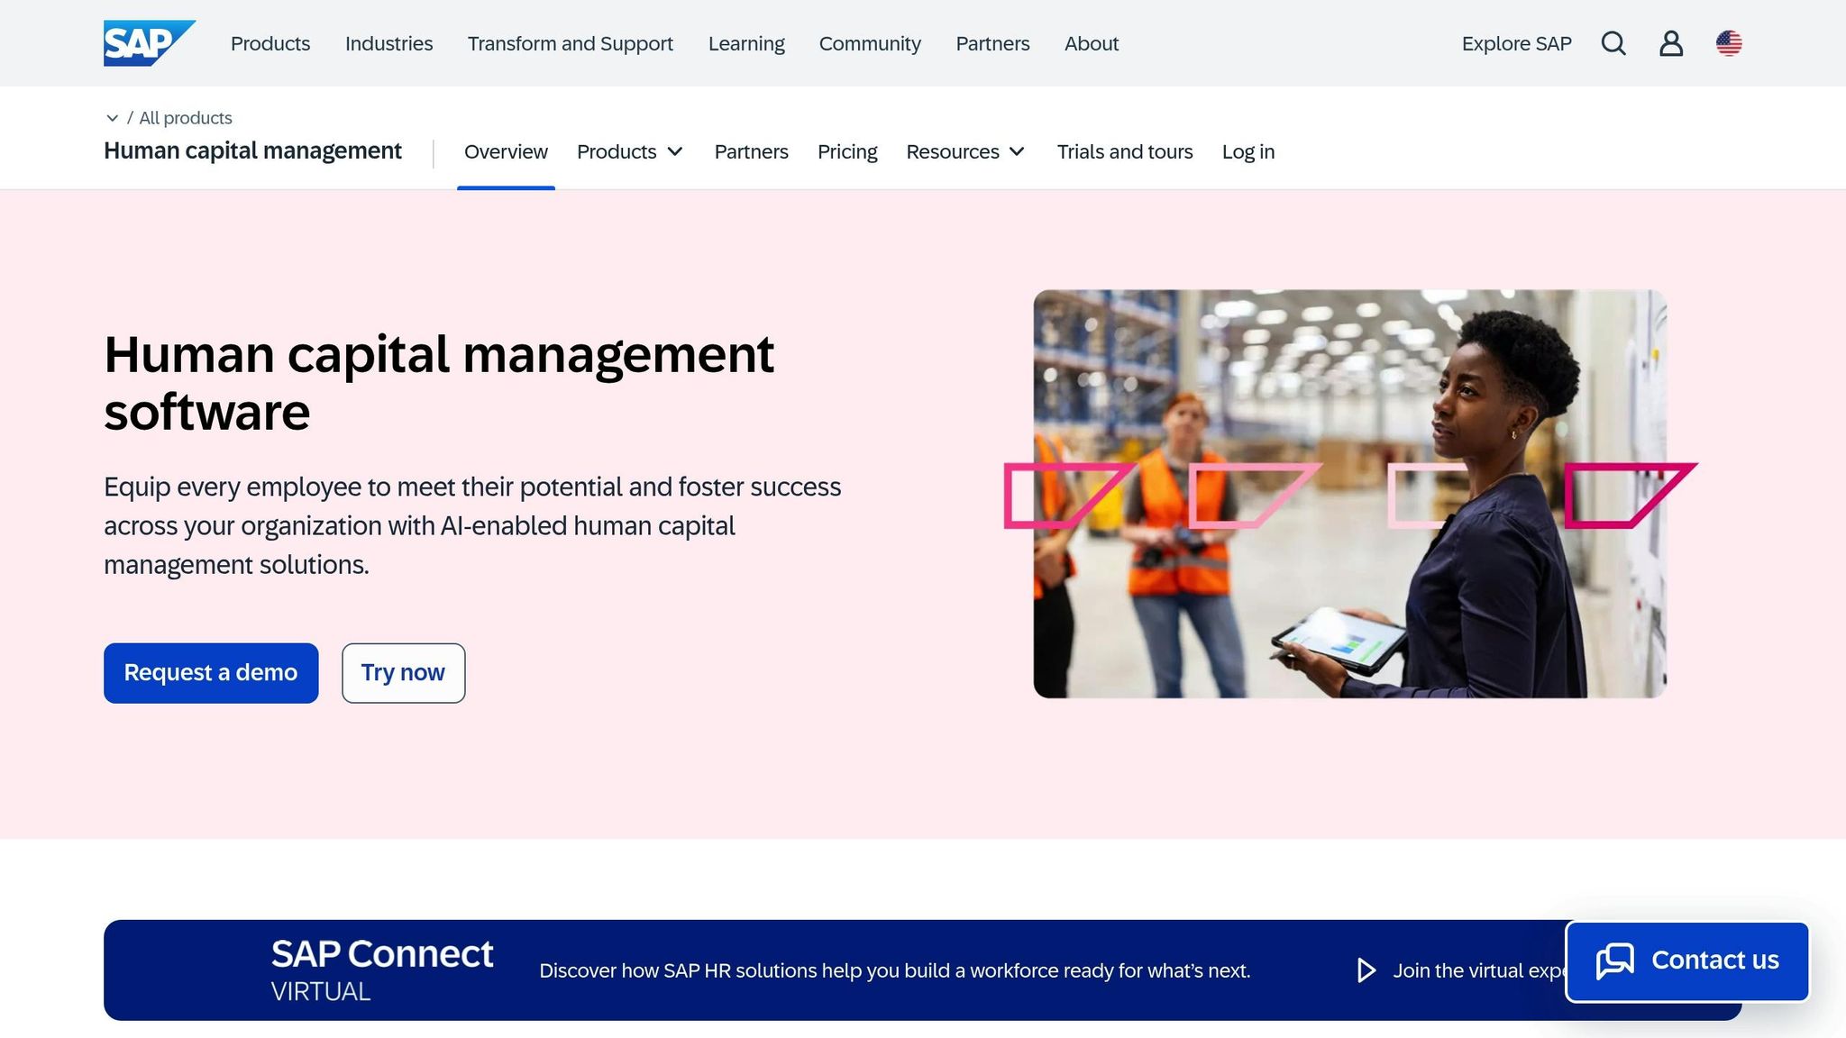The image size is (1846, 1038).
Task: Open the All products breadcrumb link
Action: click(186, 118)
